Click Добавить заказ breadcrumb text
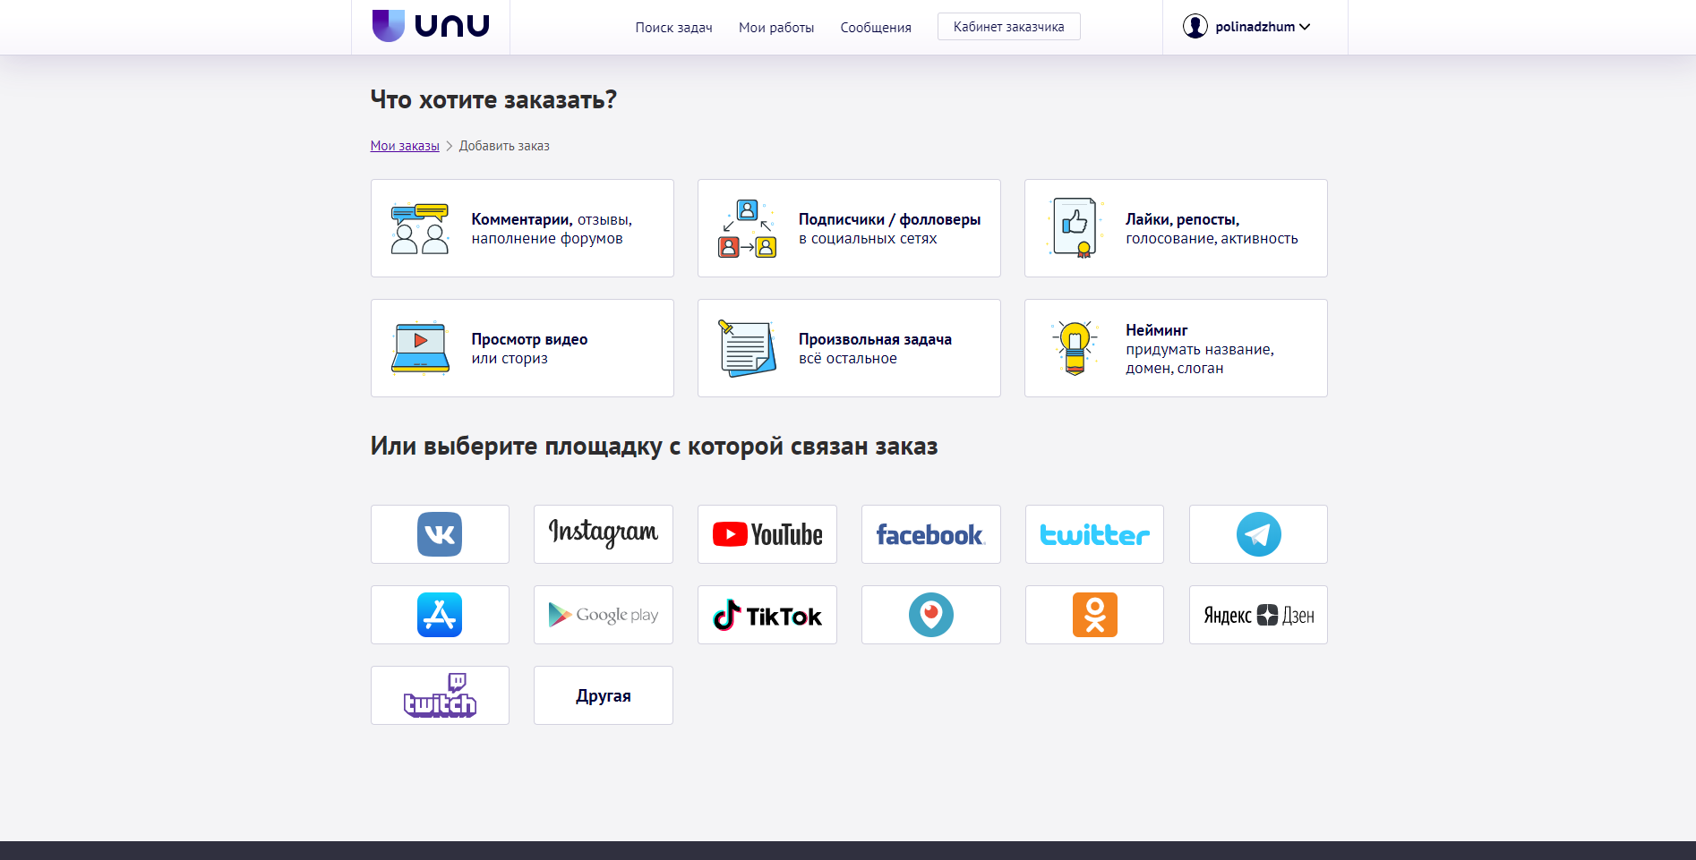Viewport: 1696px width, 860px height. tap(504, 146)
